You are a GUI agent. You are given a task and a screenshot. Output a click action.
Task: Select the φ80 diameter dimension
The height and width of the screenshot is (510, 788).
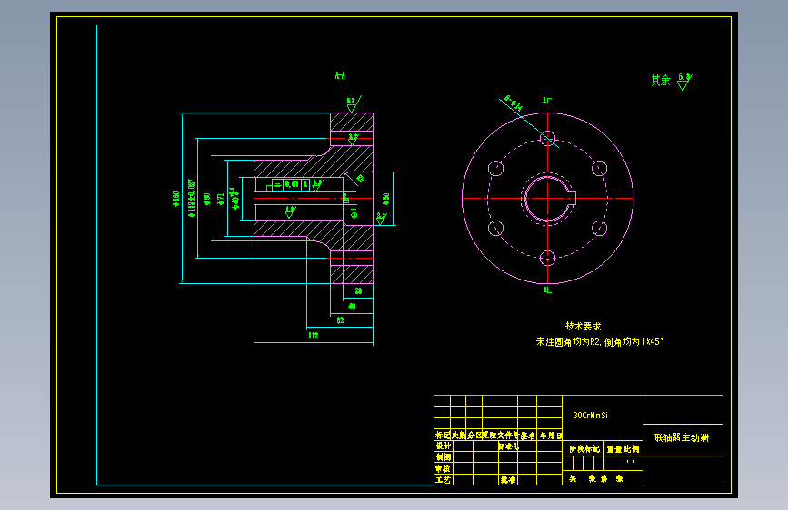click(x=206, y=199)
